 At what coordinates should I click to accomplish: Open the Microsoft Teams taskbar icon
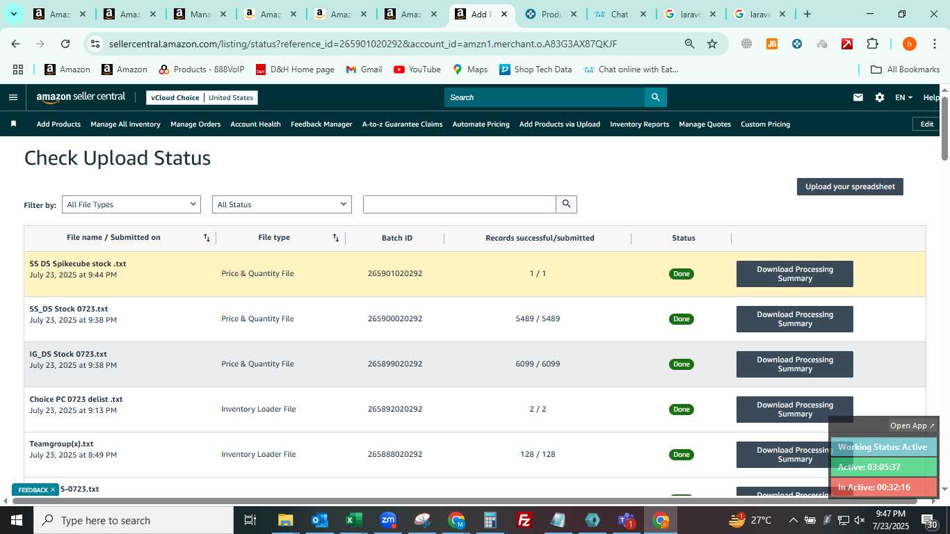(627, 520)
